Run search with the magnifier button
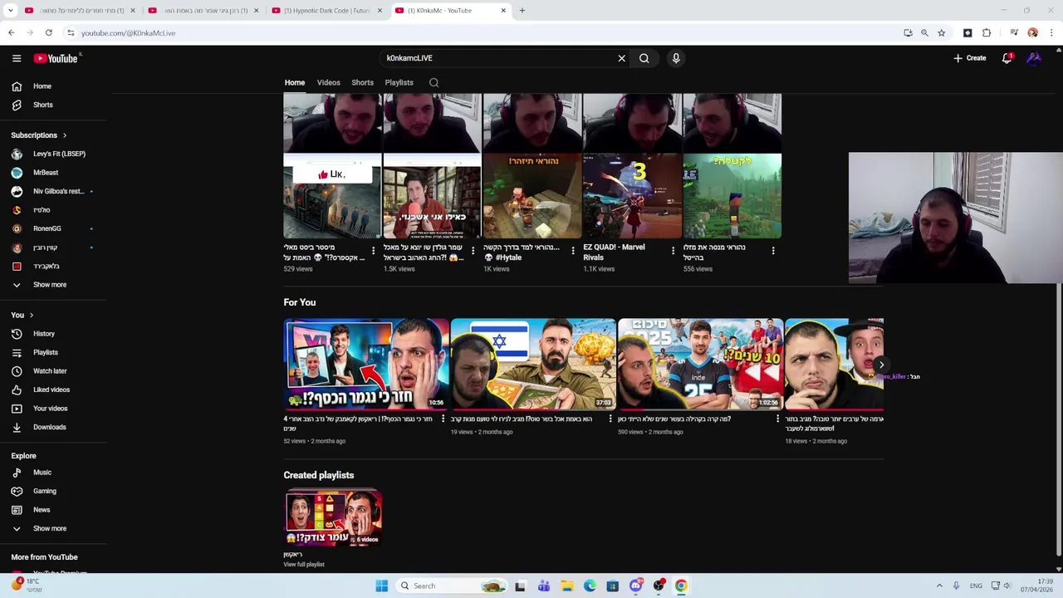Image resolution: width=1063 pixels, height=598 pixels. (644, 58)
